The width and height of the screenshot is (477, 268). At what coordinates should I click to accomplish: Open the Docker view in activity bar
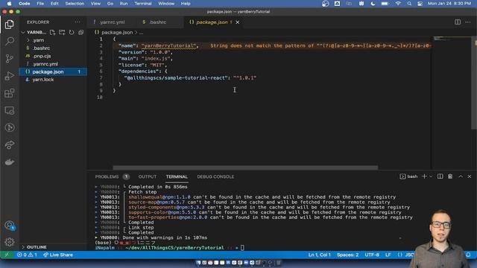(x=10, y=162)
